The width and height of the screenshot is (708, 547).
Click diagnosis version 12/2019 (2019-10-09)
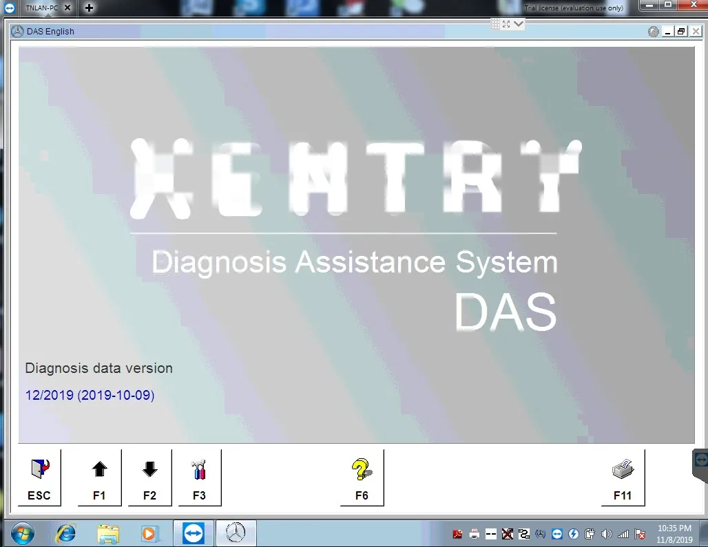pyautogui.click(x=90, y=395)
